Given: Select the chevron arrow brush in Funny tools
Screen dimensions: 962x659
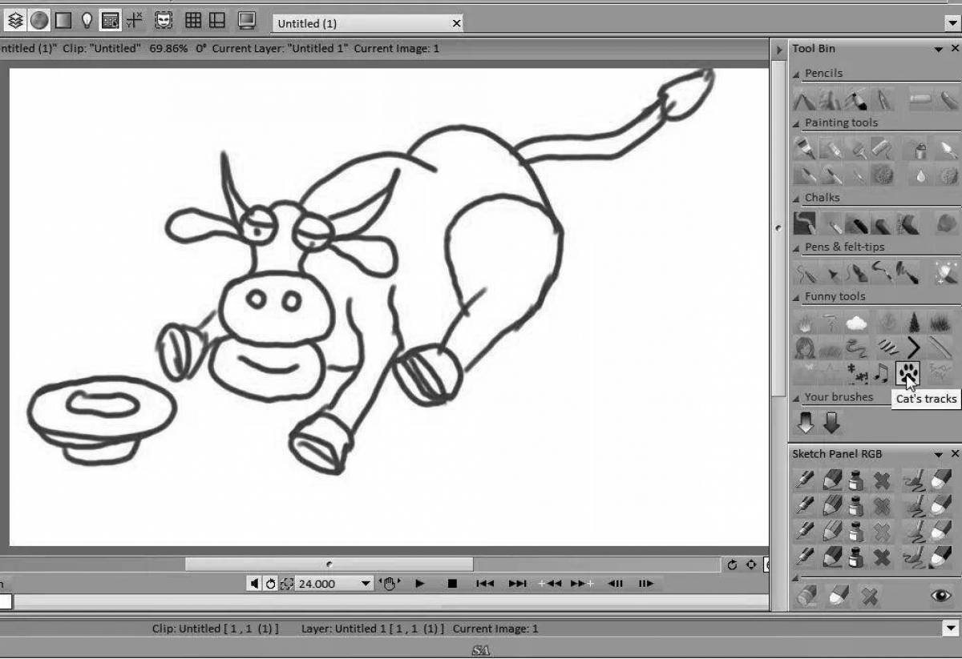Looking at the screenshot, I should [x=913, y=348].
